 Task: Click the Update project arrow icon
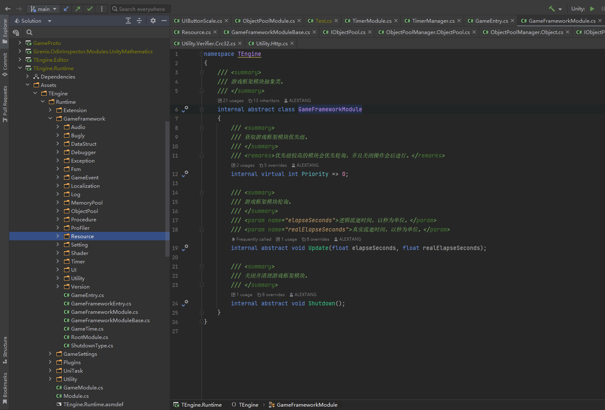[66, 9]
